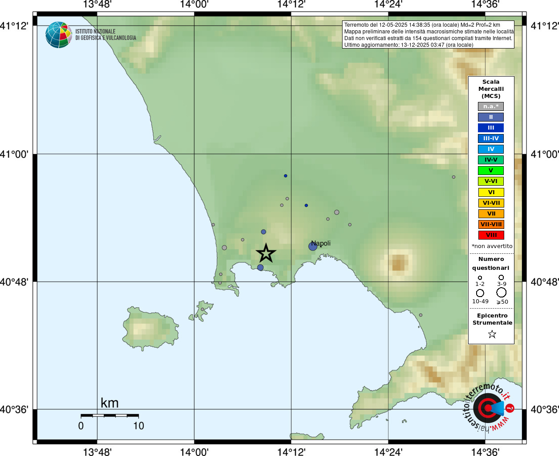Screen dimensions: 559x456
Task: Click the 41°00' label on the right axis
Action: tap(544, 155)
